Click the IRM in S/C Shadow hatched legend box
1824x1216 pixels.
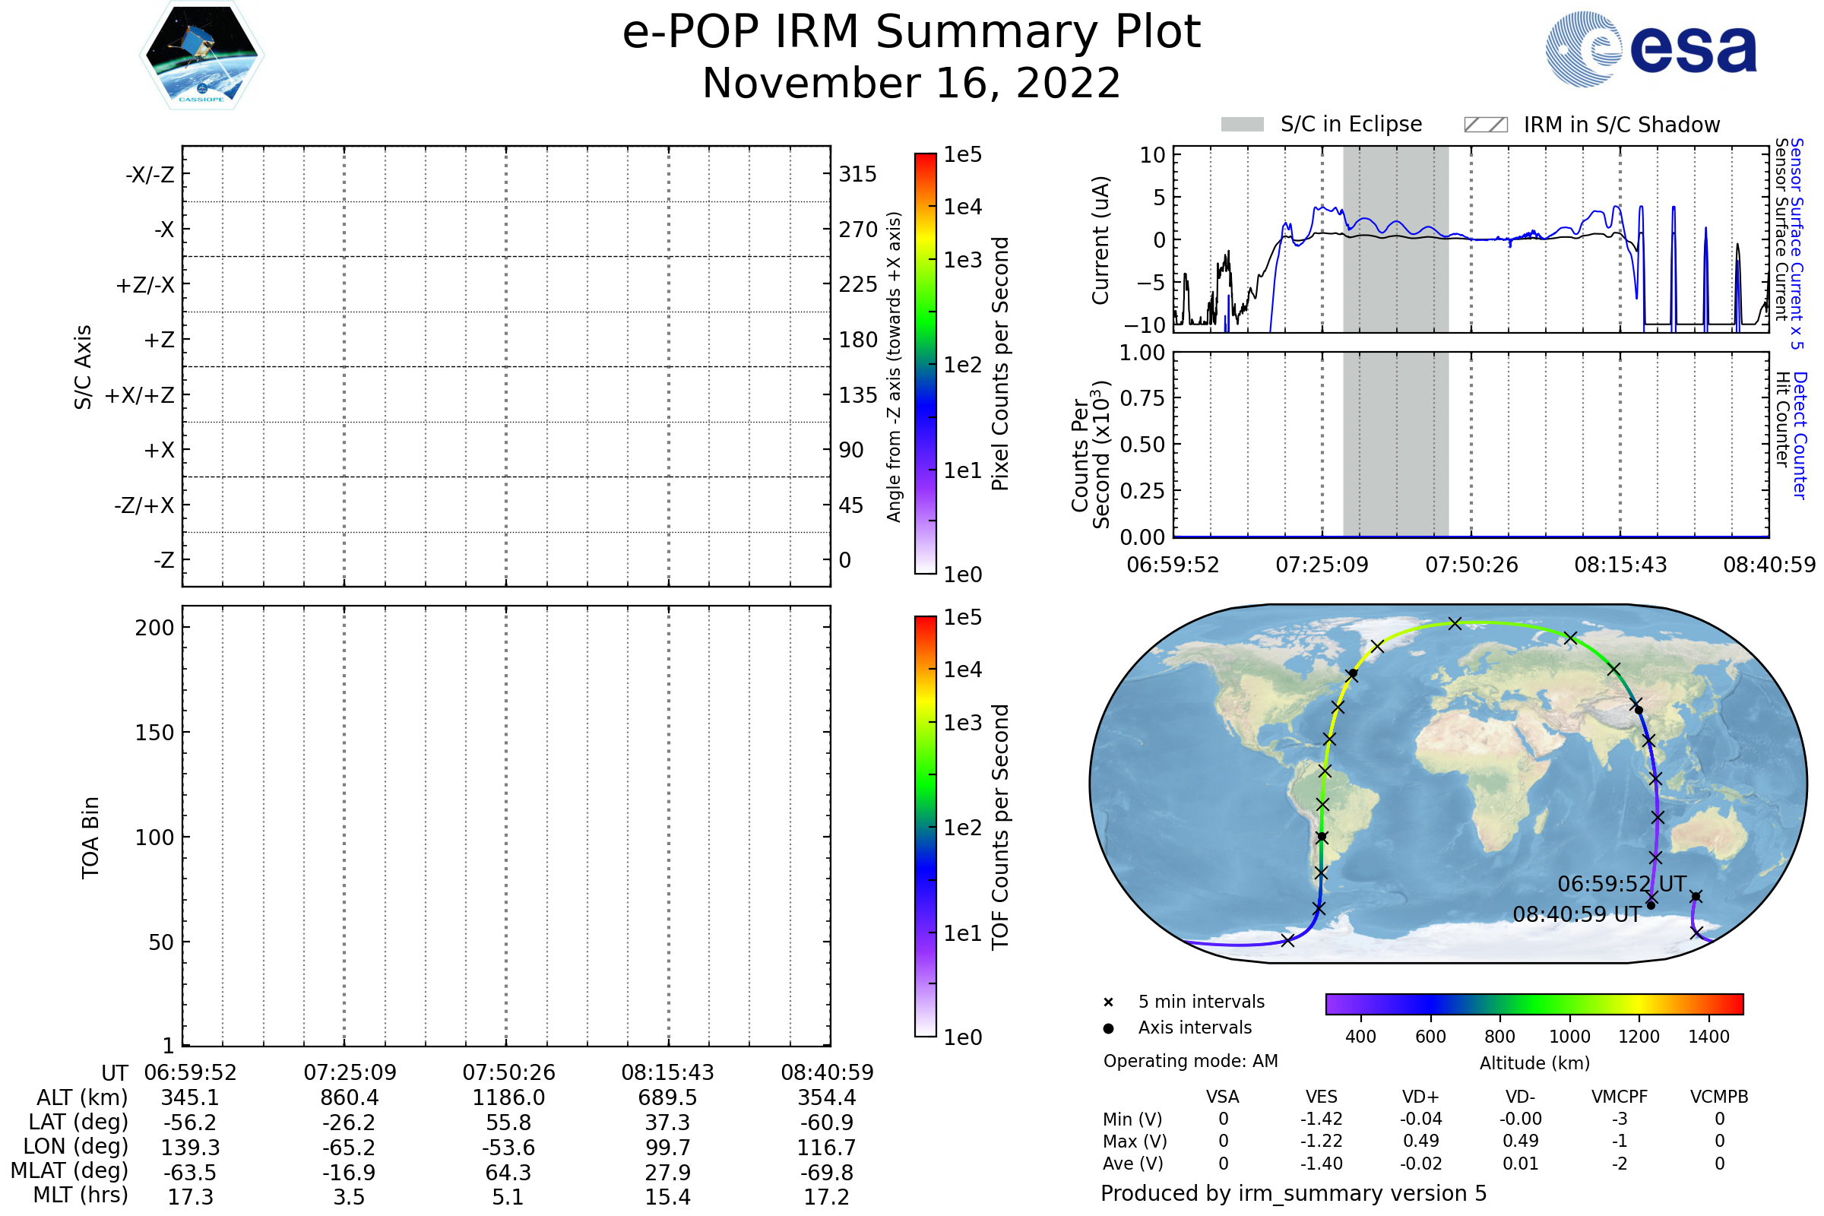tap(1485, 125)
